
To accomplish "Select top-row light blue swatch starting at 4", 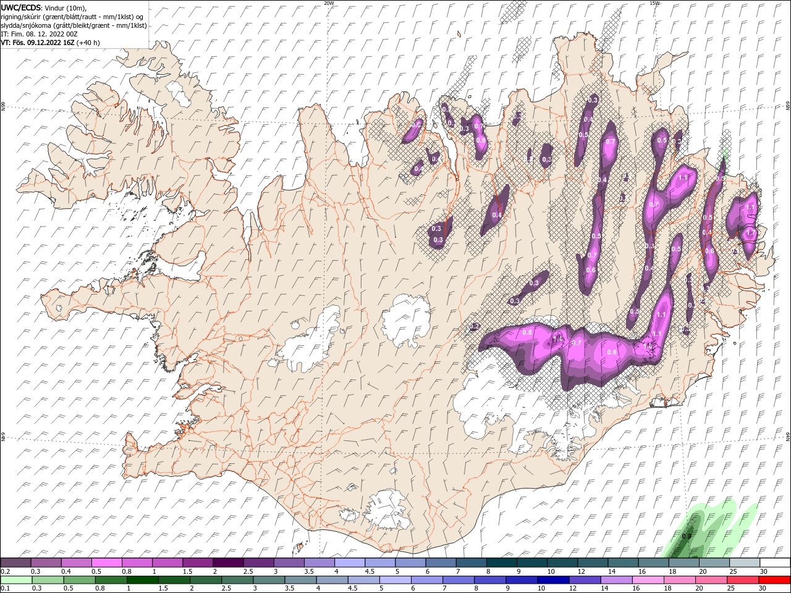I will click(x=350, y=563).
